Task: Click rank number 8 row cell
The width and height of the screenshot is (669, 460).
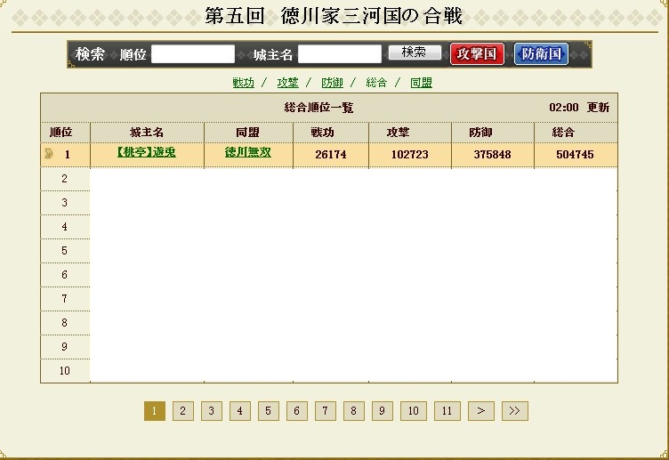Action: (x=65, y=323)
